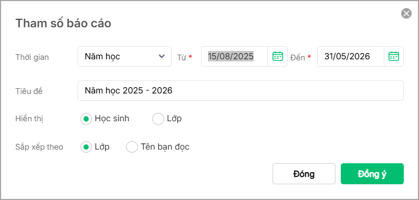Image resolution: width=419 pixels, height=200 pixels.
Task: Click the Sắp xếp theo label
Action: click(x=39, y=147)
